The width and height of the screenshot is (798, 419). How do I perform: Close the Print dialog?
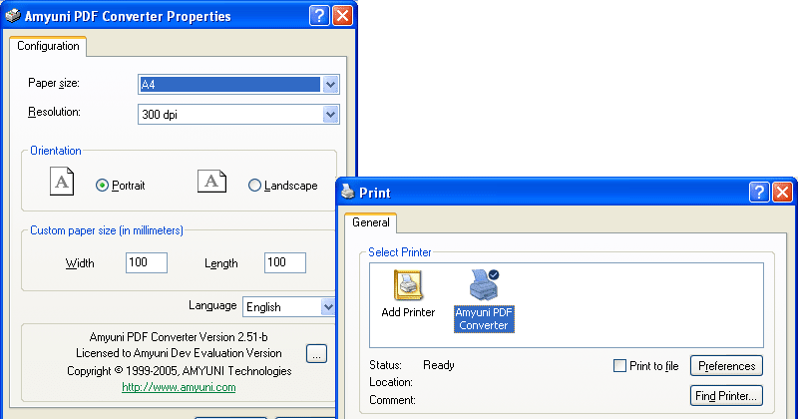tap(782, 192)
